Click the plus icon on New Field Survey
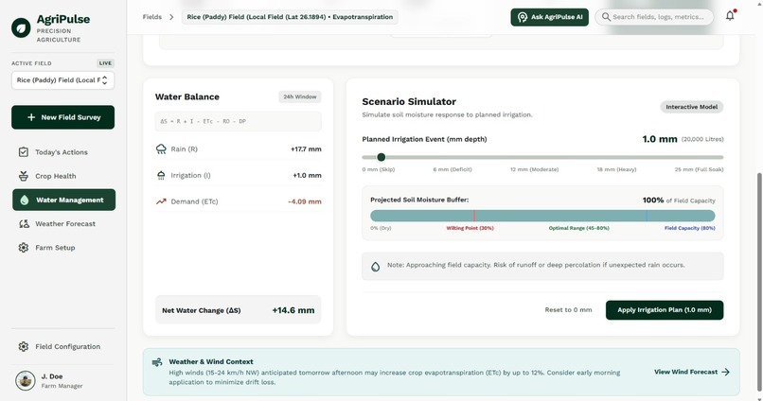 pyautogui.click(x=31, y=117)
